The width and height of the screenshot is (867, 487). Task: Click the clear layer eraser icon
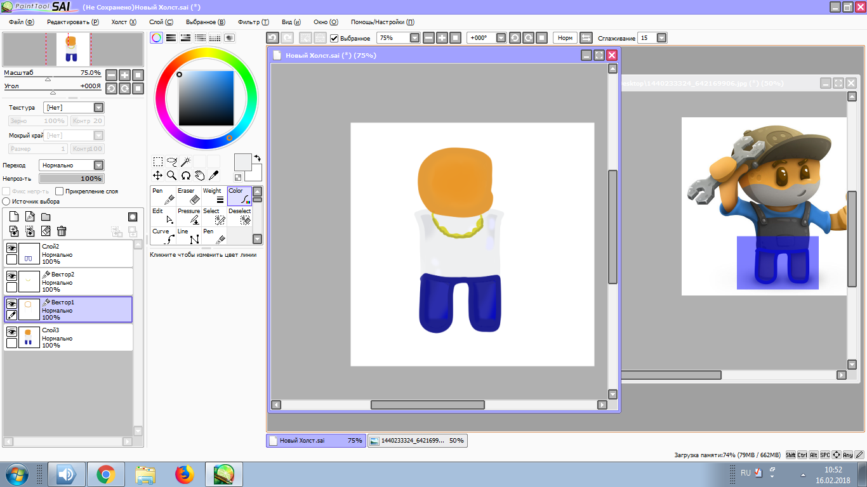tap(46, 231)
